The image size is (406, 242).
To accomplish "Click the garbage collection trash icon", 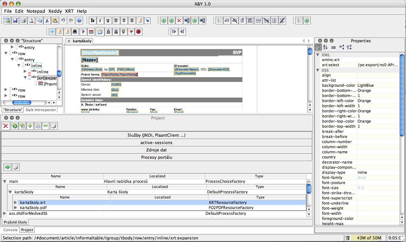I will (x=348, y=238).
